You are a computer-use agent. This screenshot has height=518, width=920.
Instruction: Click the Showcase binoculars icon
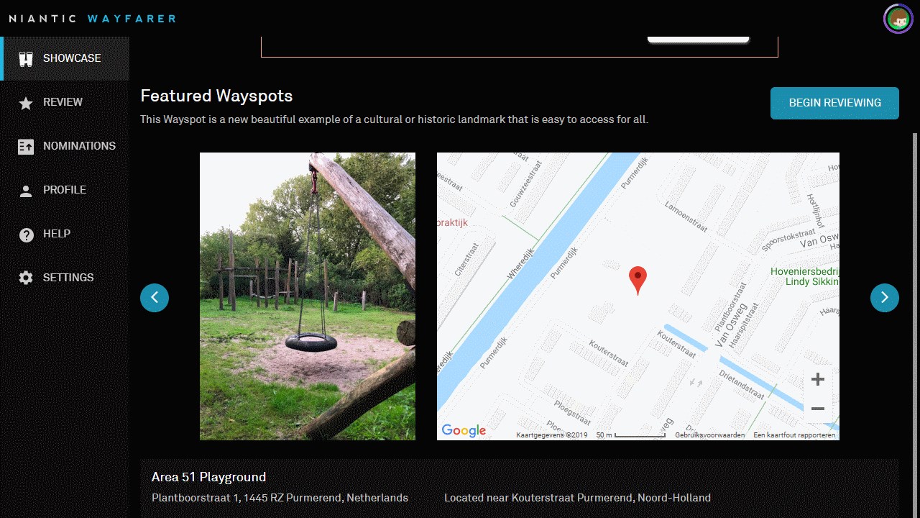[x=26, y=58]
